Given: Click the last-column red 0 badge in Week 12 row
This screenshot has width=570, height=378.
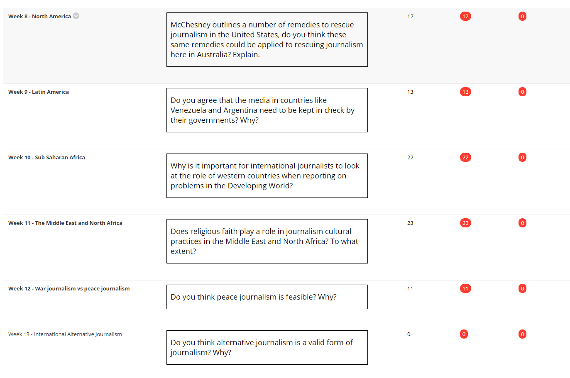Looking at the screenshot, I should tap(522, 288).
